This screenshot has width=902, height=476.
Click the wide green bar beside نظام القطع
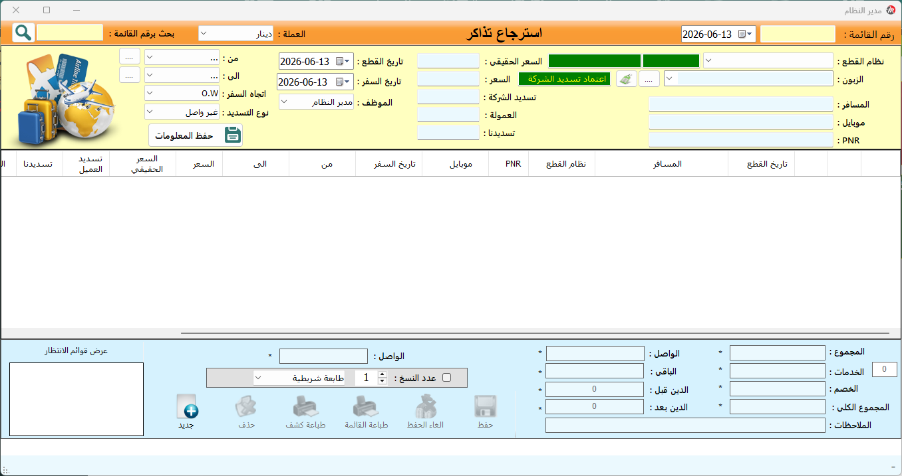[x=594, y=61]
